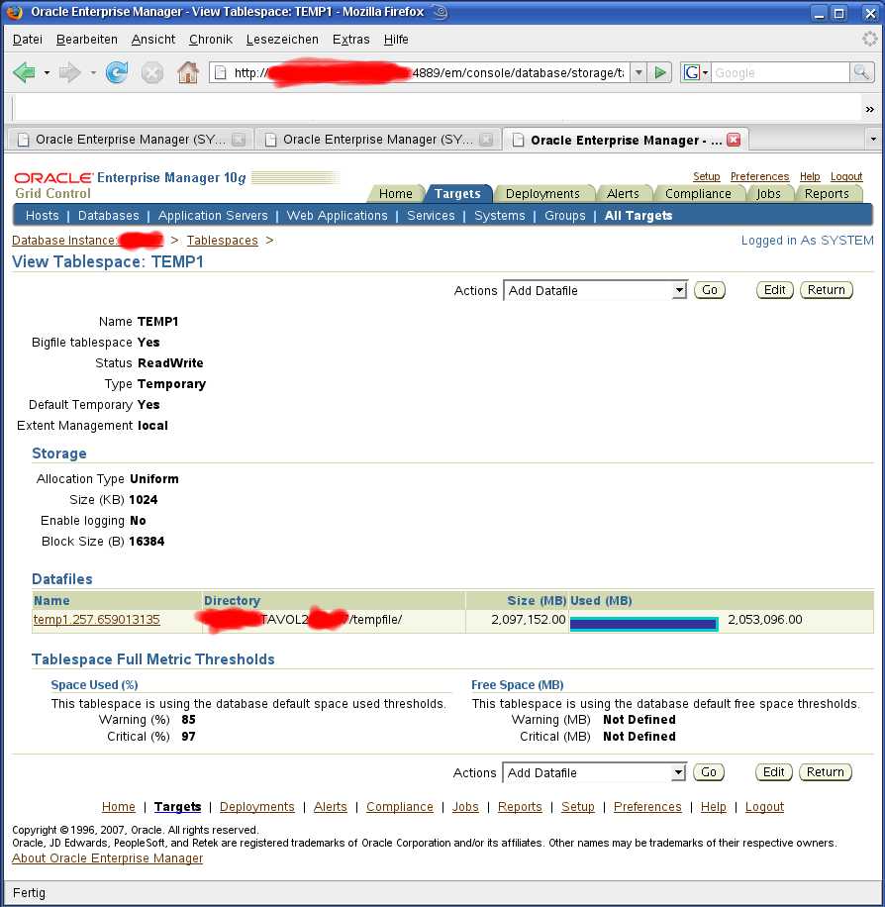Close the first Oracle Enterprise Manager (SY...) tab
The width and height of the screenshot is (885, 907).
239,140
